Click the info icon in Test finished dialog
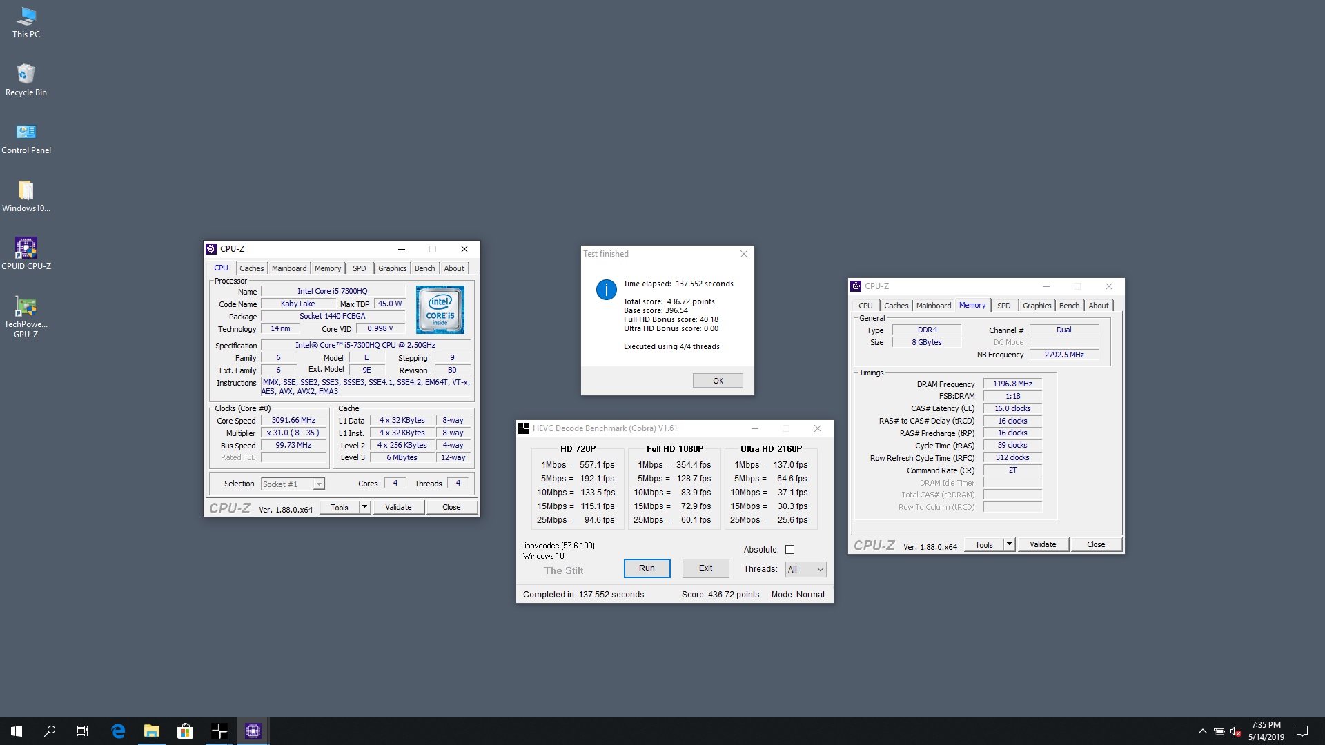Viewport: 1325px width, 745px height. pyautogui.click(x=606, y=290)
